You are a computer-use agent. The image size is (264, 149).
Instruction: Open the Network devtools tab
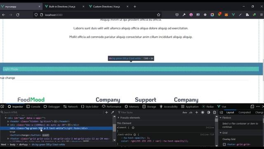[x=71, y=107]
